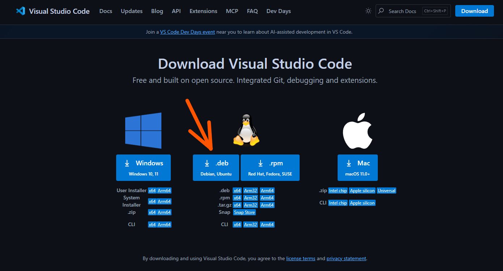Click the Windows logo image
Viewport: 503px width, 271px height.
(x=143, y=130)
